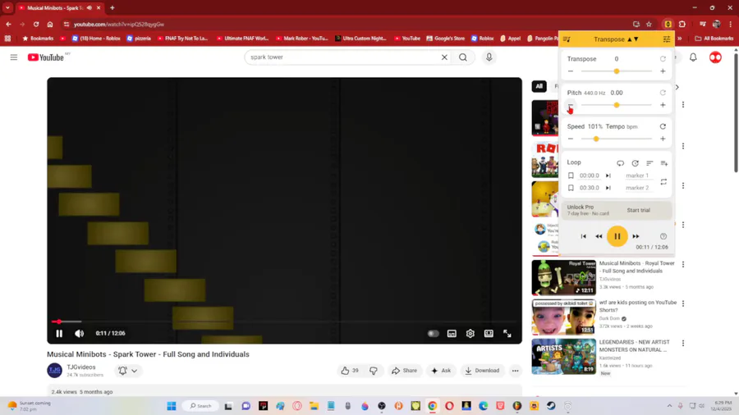The image size is (739, 415).
Task: Enter fullscreen on the video
Action: coord(507,333)
